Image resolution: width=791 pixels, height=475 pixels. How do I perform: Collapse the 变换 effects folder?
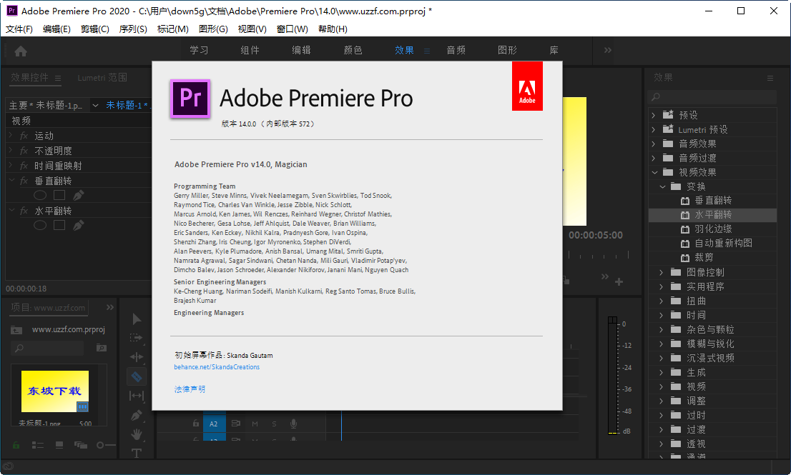pos(664,186)
